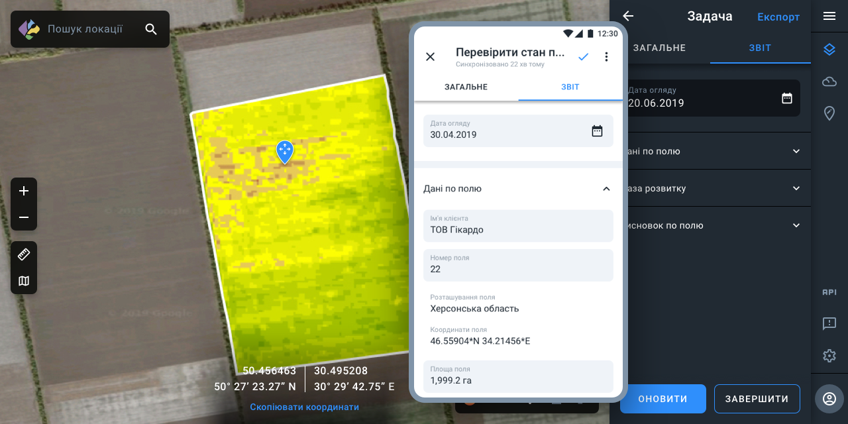The height and width of the screenshot is (424, 848).
Task: Select the mobile ЗВІТ tab
Action: pos(570,87)
